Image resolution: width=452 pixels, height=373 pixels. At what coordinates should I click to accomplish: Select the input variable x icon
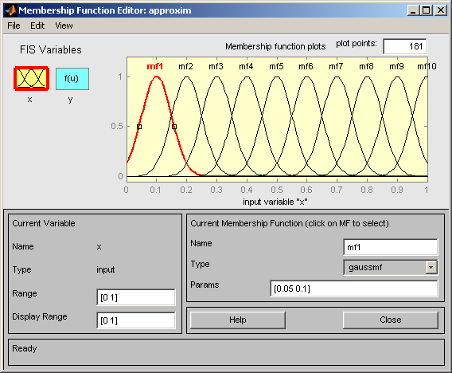point(31,79)
